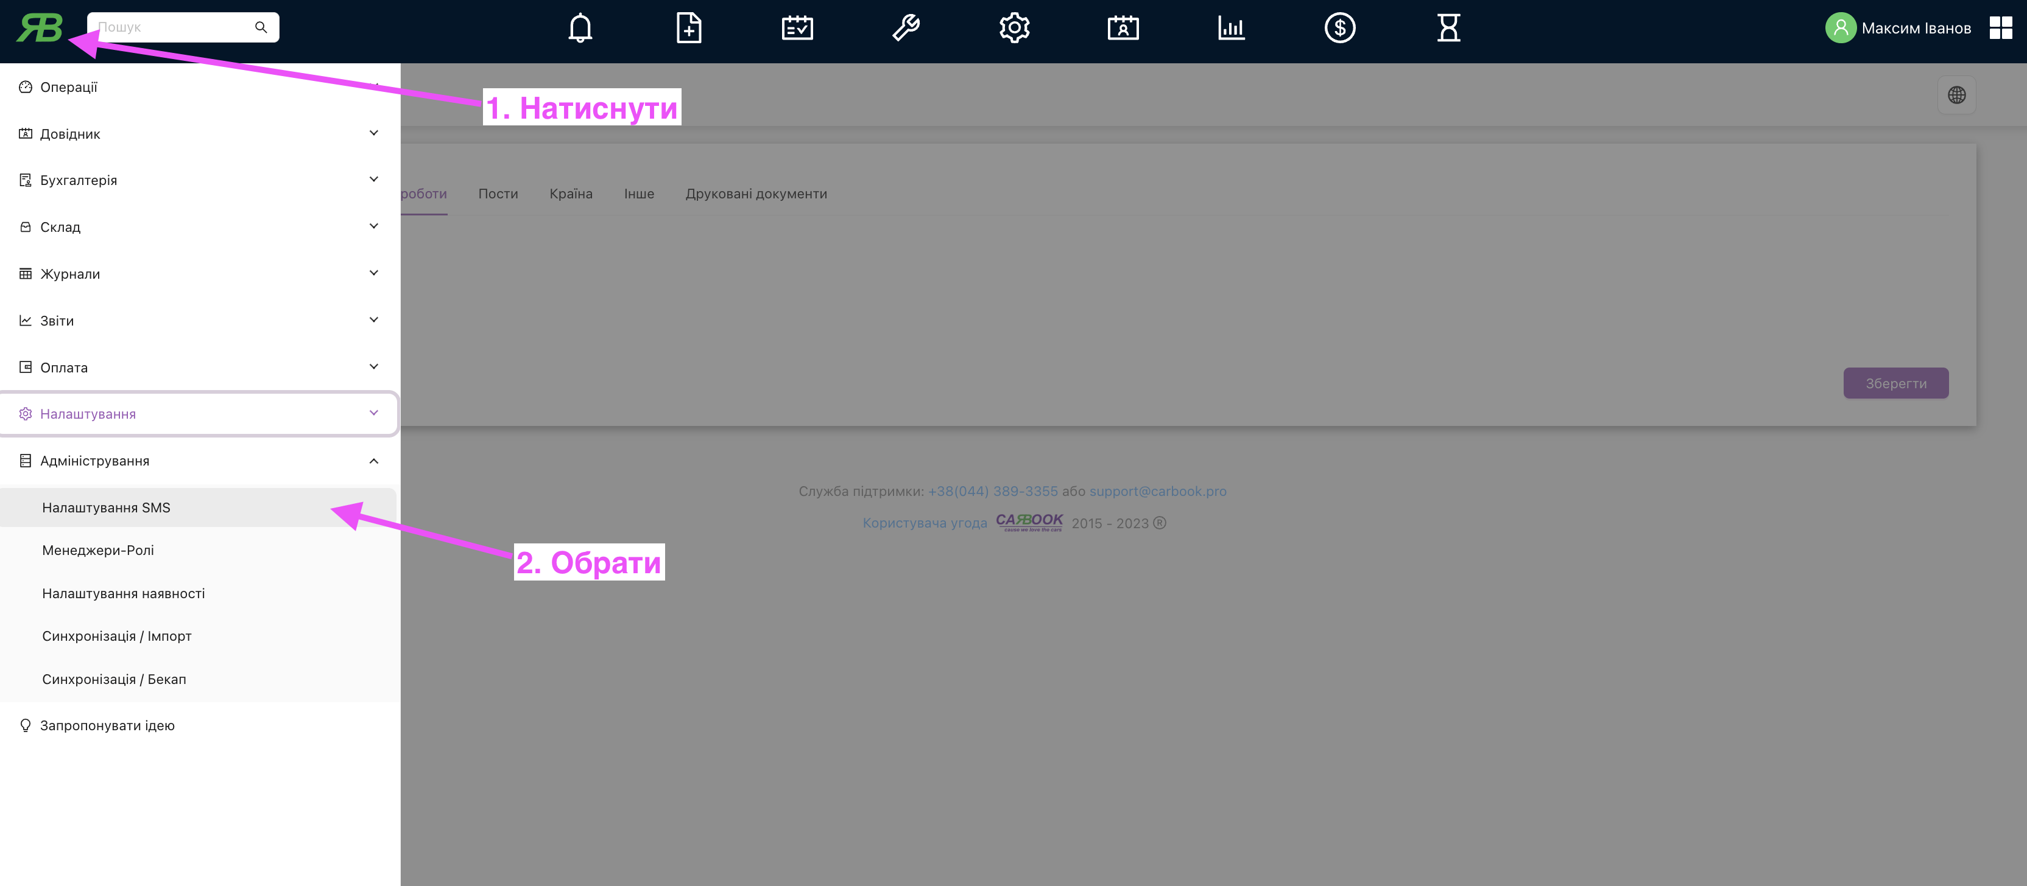Image resolution: width=2027 pixels, height=886 pixels.
Task: Click the green RB logo icon
Action: (x=40, y=29)
